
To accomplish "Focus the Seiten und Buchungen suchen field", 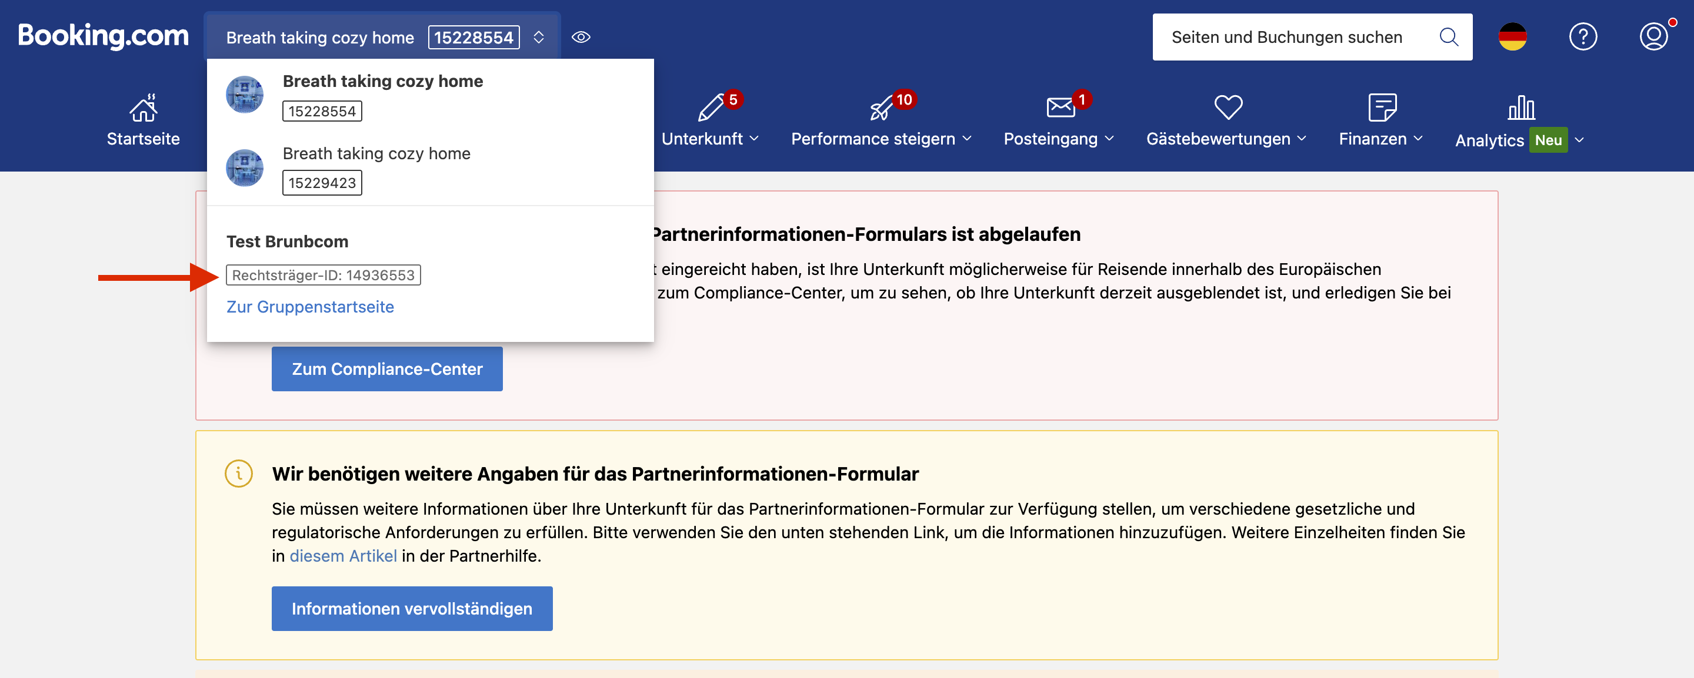I will pos(1286,38).
